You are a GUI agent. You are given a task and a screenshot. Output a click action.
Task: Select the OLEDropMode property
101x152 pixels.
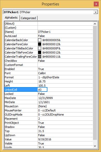click(x=13, y=115)
